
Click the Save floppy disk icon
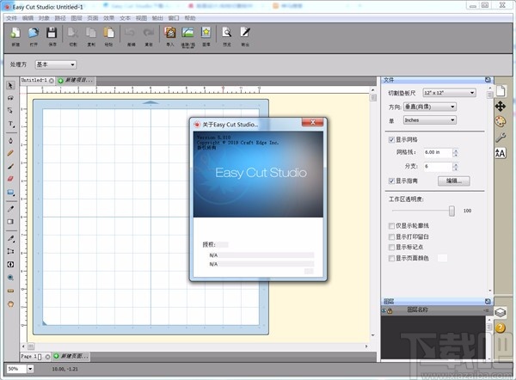pos(52,33)
